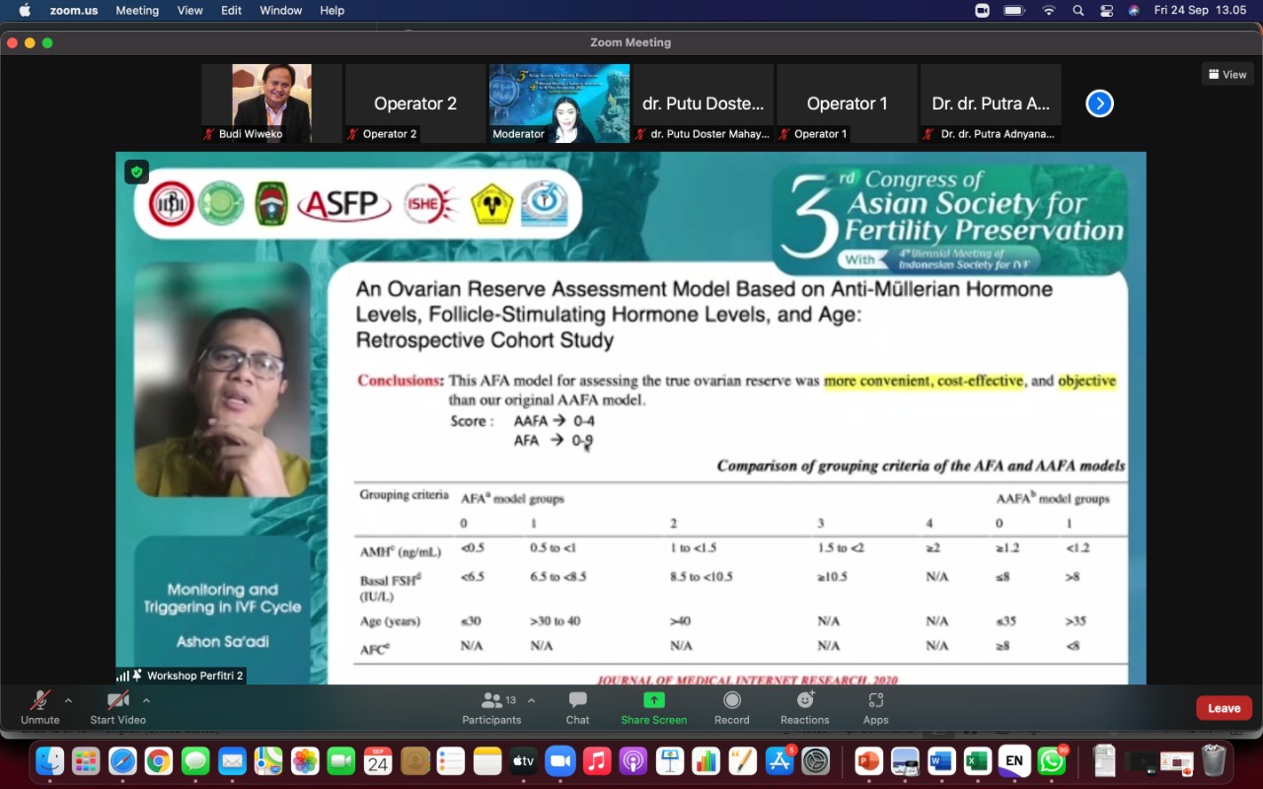Expand the Participants options caret

pyautogui.click(x=531, y=701)
